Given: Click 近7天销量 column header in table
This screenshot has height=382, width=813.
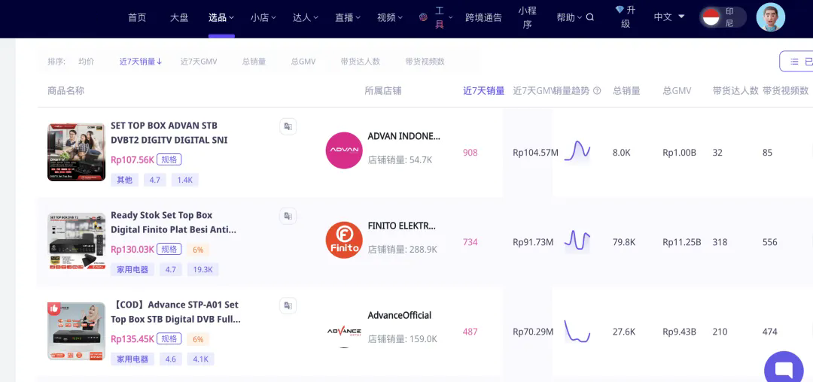Looking at the screenshot, I should (x=484, y=90).
